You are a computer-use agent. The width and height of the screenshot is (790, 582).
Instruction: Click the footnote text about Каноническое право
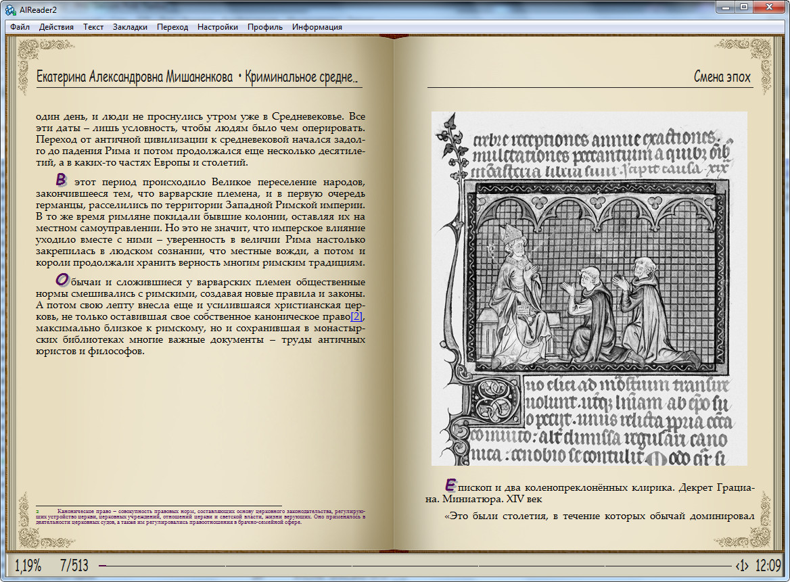coord(200,516)
